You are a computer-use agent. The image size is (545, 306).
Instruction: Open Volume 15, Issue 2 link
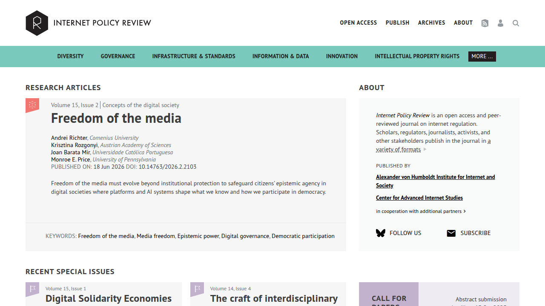pos(75,105)
